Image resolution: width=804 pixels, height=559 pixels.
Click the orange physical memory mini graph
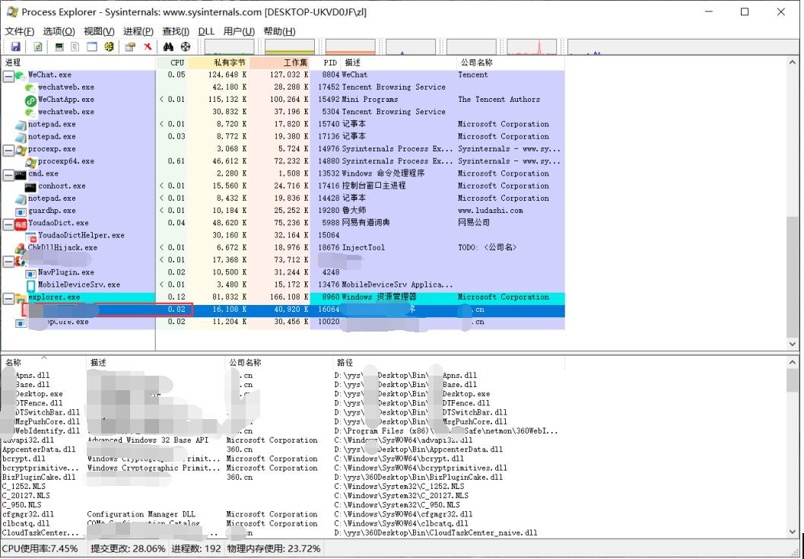click(x=350, y=46)
